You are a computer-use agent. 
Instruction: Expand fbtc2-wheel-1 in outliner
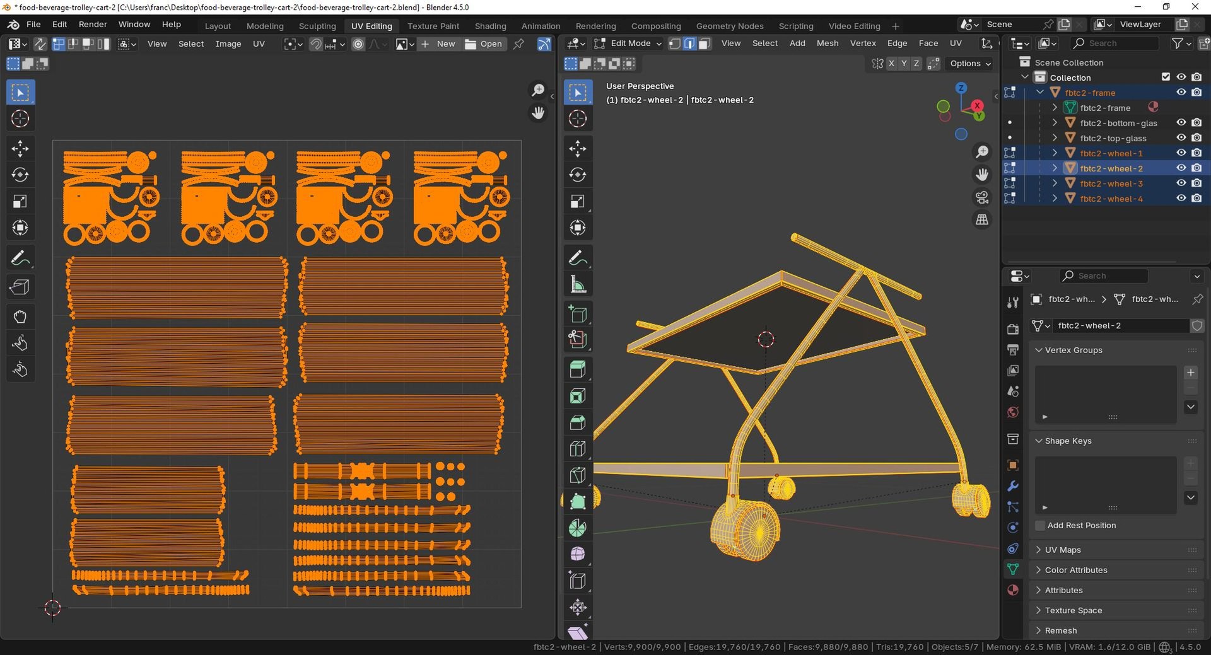(x=1055, y=153)
